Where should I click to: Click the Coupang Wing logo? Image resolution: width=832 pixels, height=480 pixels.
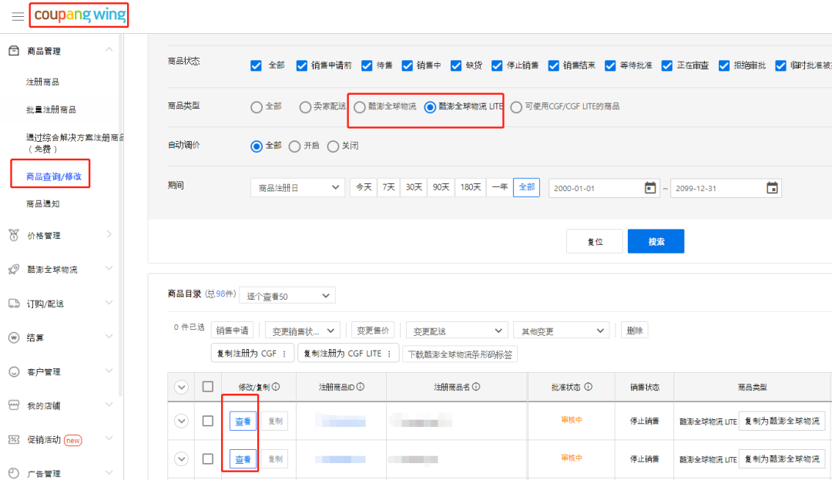click(x=80, y=15)
